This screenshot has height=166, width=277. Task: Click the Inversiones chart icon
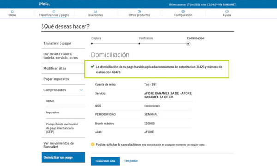pos(96,12)
